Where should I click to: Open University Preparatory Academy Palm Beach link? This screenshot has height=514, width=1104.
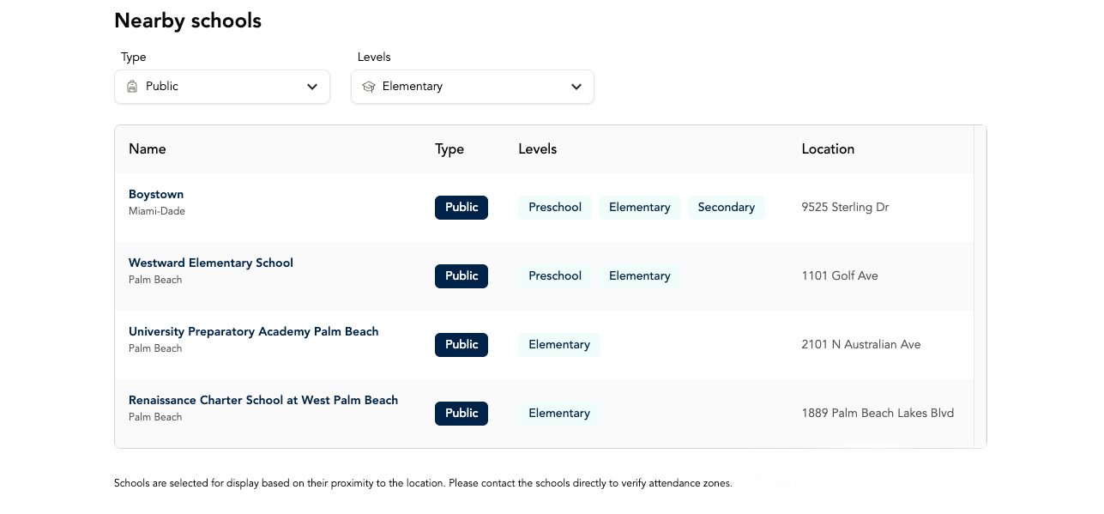254,331
